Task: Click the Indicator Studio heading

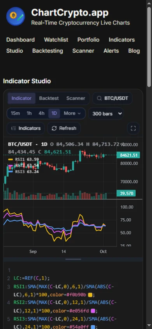Action: click(x=27, y=81)
